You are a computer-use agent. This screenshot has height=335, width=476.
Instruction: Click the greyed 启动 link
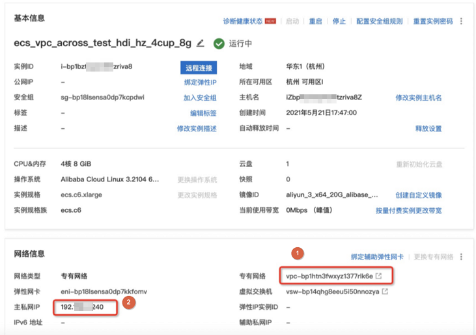coord(292,21)
